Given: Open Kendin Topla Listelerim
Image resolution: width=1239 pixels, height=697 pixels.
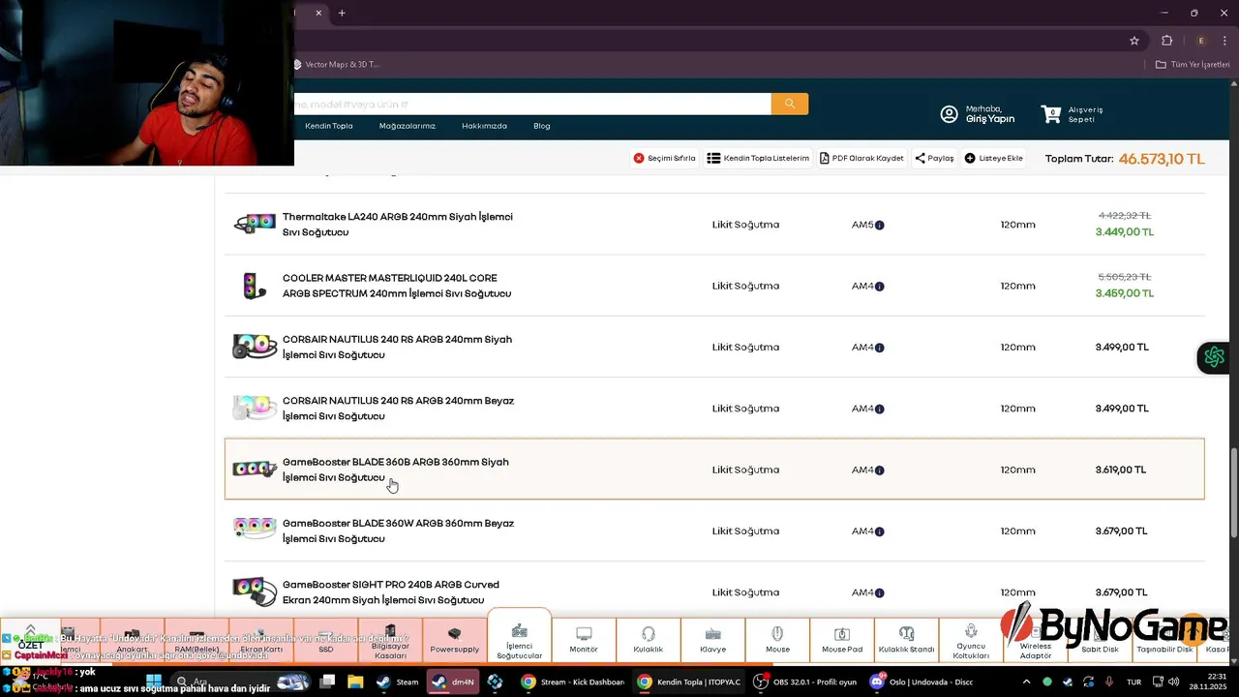Looking at the screenshot, I should (758, 158).
